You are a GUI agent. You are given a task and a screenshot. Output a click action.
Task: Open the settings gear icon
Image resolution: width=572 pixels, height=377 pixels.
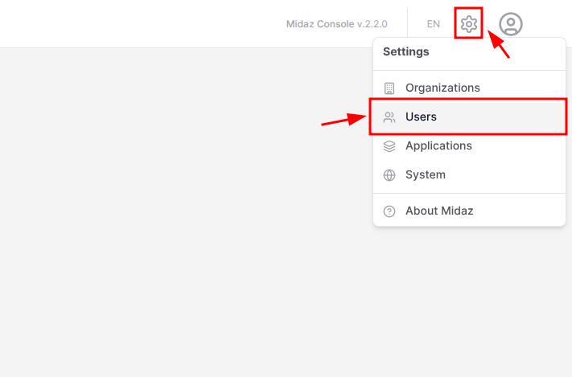(x=469, y=24)
